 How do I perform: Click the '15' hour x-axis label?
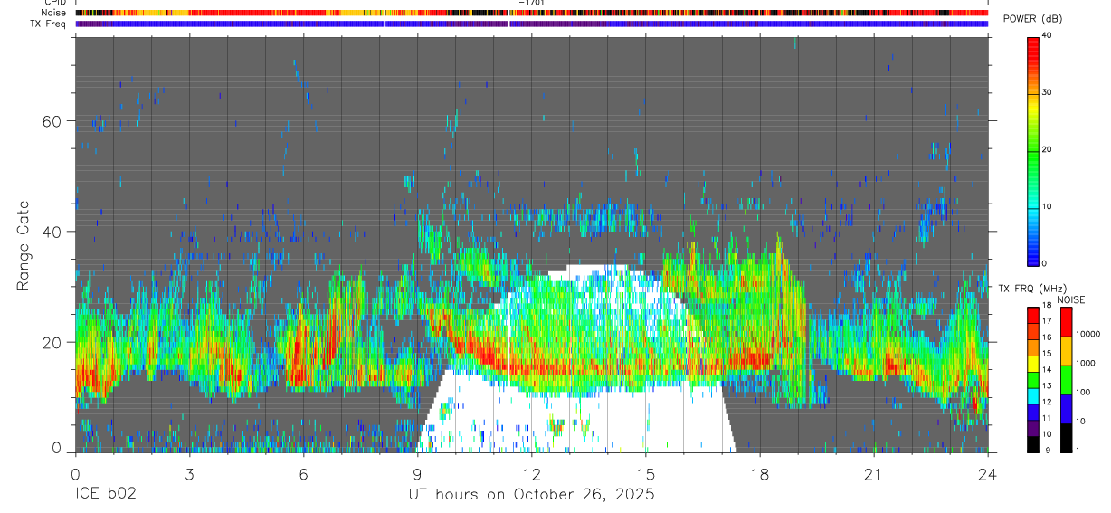tap(646, 474)
